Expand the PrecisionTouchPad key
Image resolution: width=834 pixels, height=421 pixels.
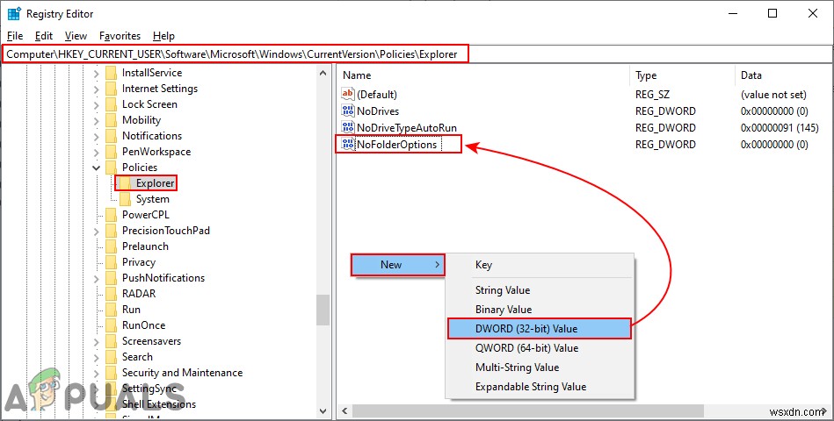[97, 231]
